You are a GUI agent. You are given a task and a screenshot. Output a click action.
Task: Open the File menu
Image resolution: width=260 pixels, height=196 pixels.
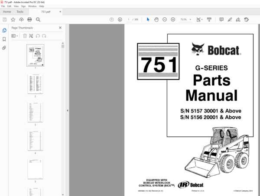point(3,6)
